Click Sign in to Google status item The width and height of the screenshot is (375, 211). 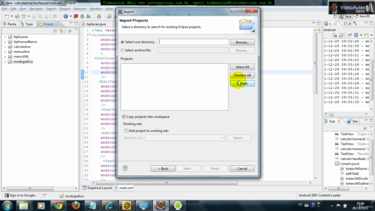[x=21, y=195]
